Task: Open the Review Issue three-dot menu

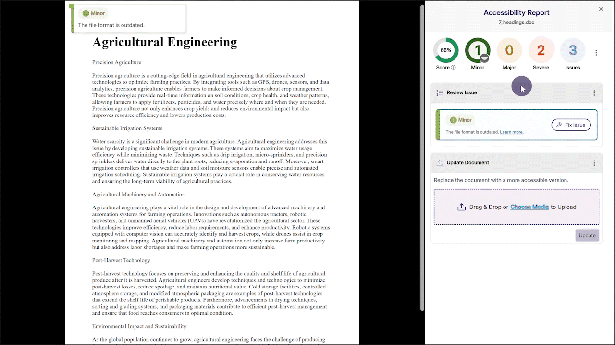Action: (x=594, y=93)
